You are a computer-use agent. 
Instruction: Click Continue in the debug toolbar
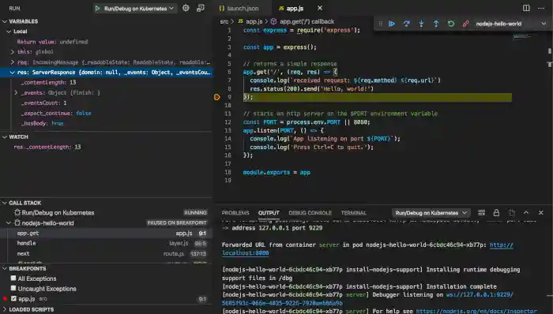392,24
